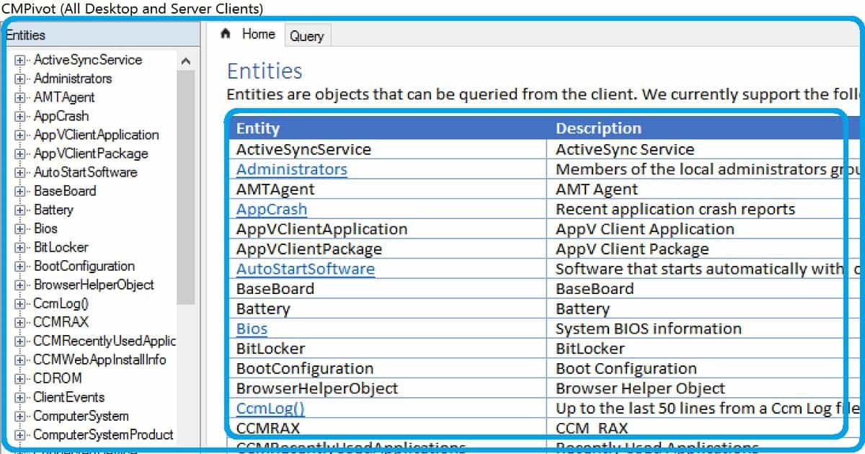Click the Entity column header
Image resolution: width=865 pixels, height=454 pixels.
click(x=257, y=128)
